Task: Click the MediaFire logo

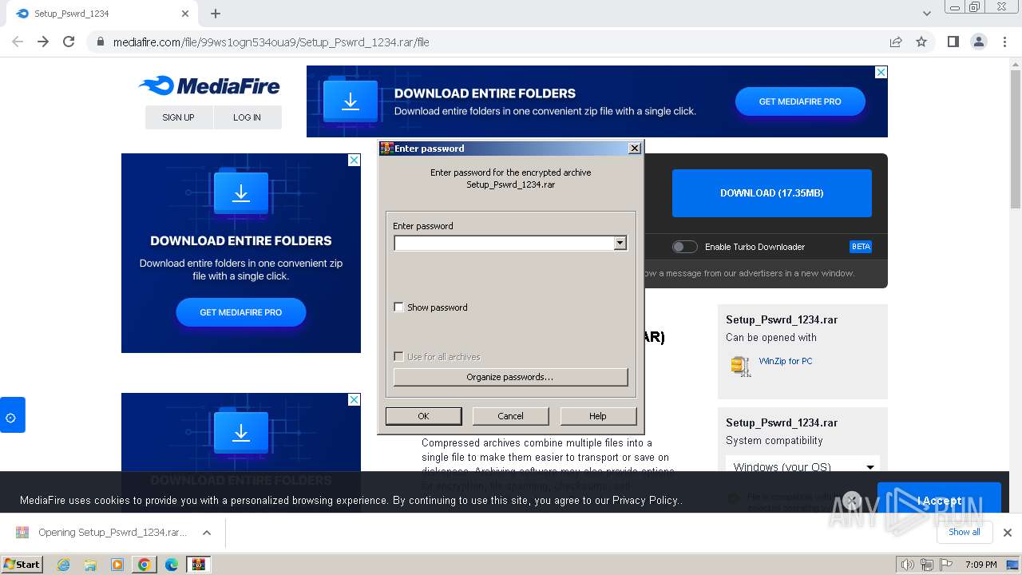Action: 209,85
